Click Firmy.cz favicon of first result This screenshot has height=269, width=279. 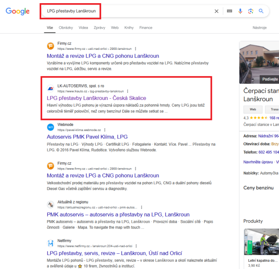51,46
